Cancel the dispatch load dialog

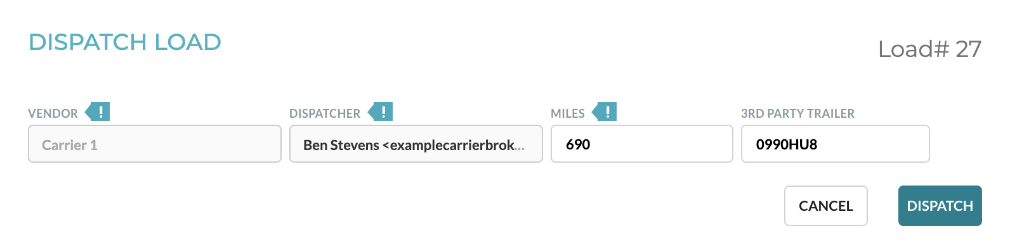[826, 206]
